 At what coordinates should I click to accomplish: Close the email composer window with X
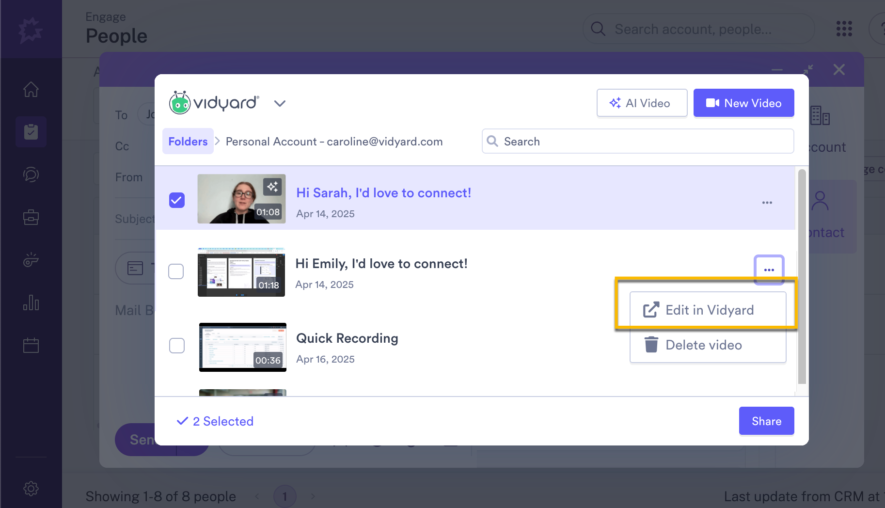pos(839,70)
